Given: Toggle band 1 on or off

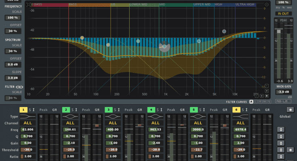Looking at the screenshot, I should point(23,109).
